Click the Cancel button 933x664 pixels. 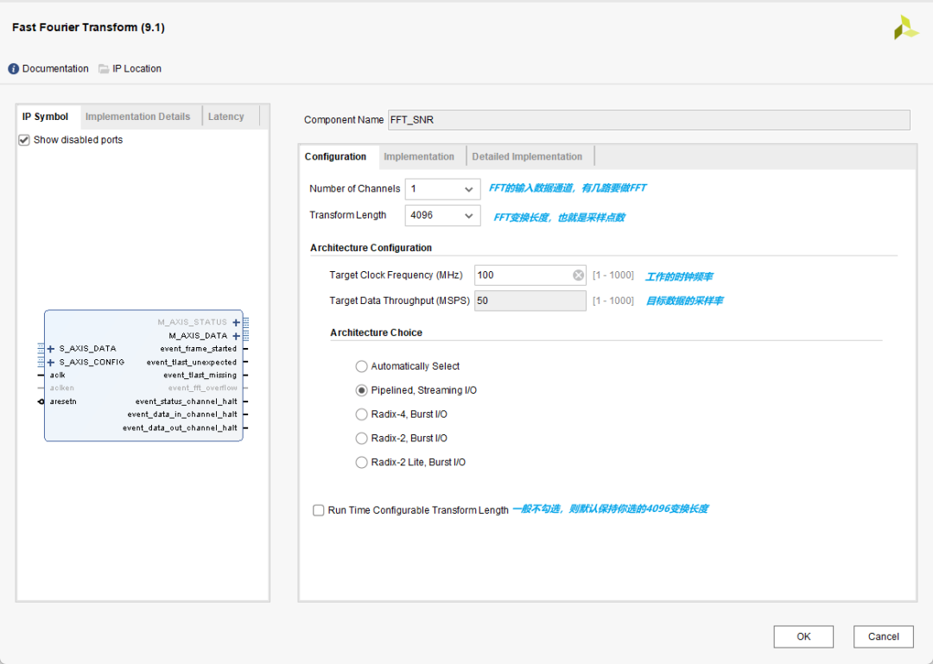[x=883, y=636]
